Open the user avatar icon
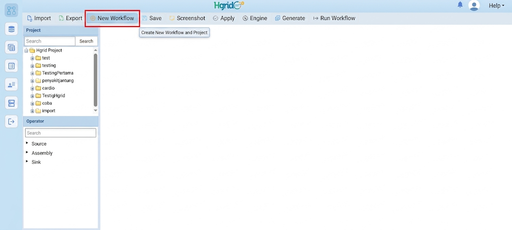 click(474, 5)
